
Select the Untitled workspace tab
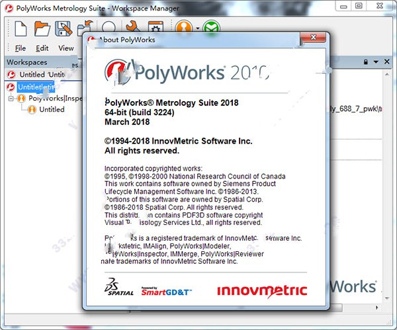[42, 75]
